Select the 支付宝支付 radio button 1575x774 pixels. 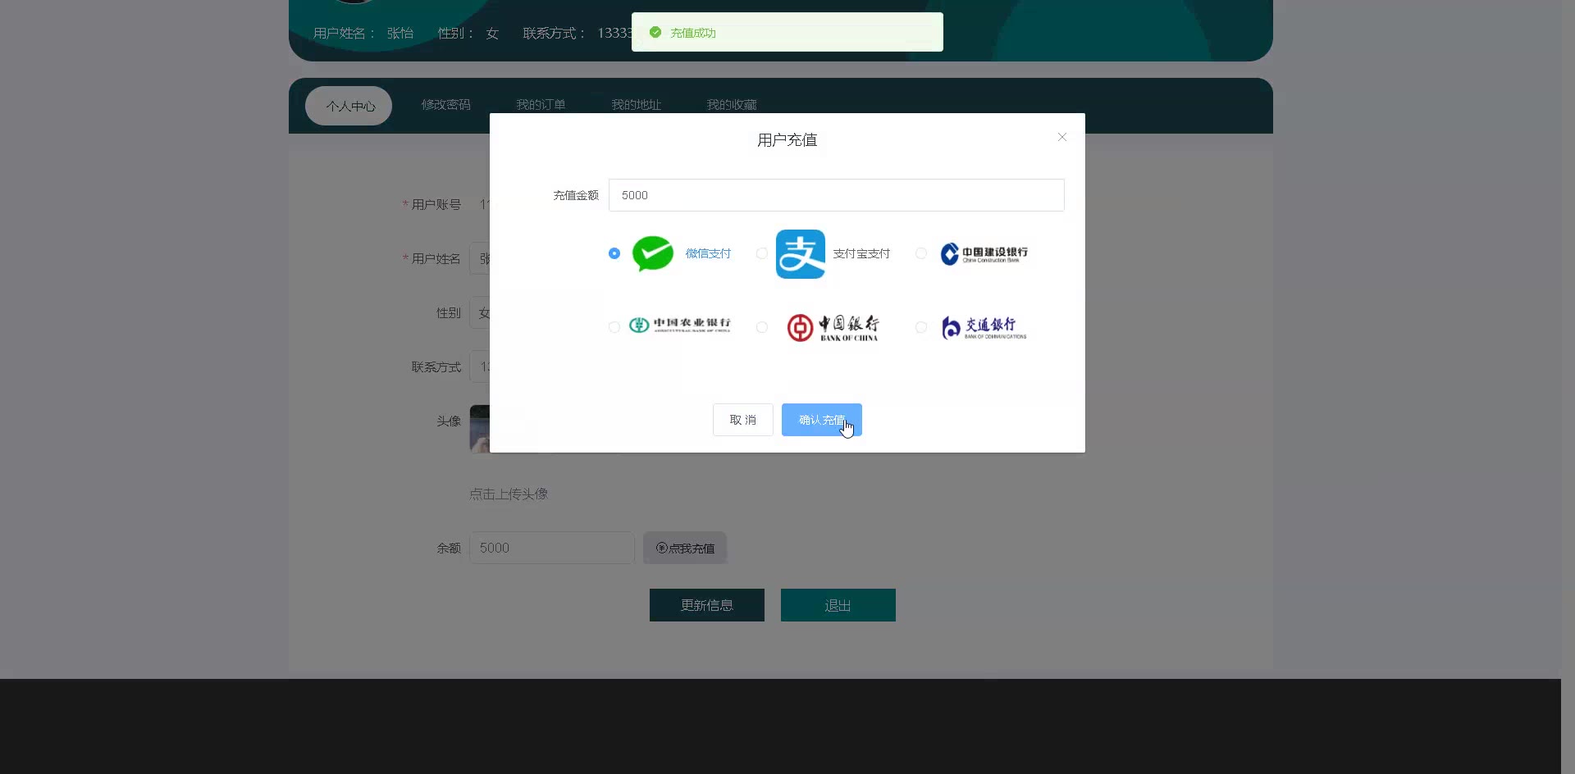coord(762,253)
